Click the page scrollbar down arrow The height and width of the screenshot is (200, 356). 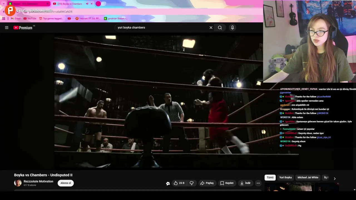tap(354, 190)
